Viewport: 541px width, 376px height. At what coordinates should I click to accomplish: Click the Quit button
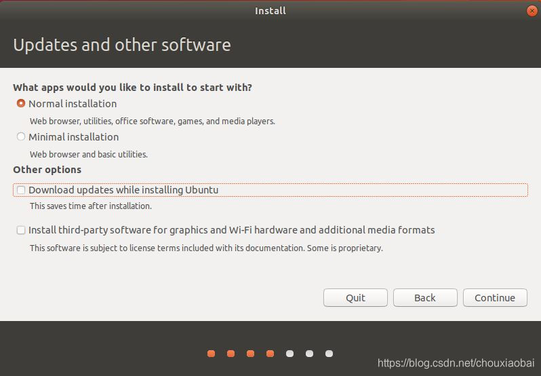coord(355,298)
